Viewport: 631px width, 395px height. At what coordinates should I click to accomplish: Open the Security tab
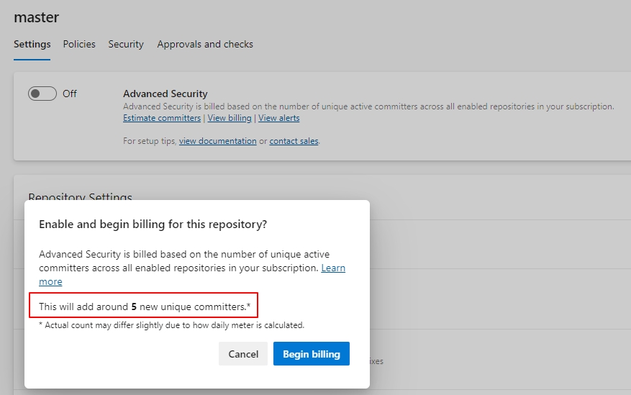(x=126, y=44)
